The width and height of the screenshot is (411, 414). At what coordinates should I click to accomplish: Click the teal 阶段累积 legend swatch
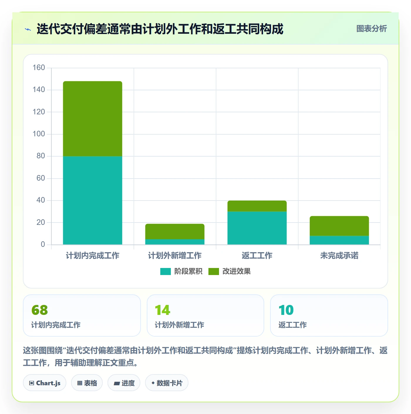[166, 272]
